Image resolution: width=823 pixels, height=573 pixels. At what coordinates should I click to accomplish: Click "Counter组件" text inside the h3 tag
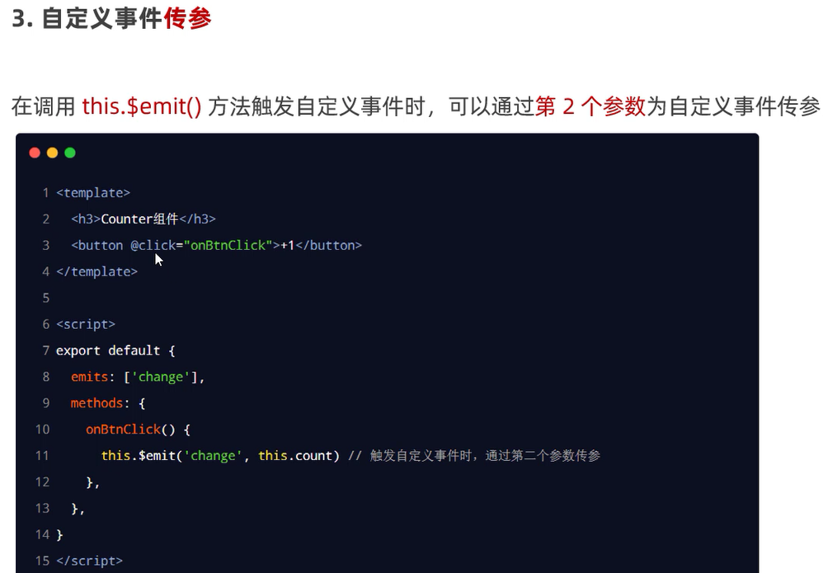(139, 219)
